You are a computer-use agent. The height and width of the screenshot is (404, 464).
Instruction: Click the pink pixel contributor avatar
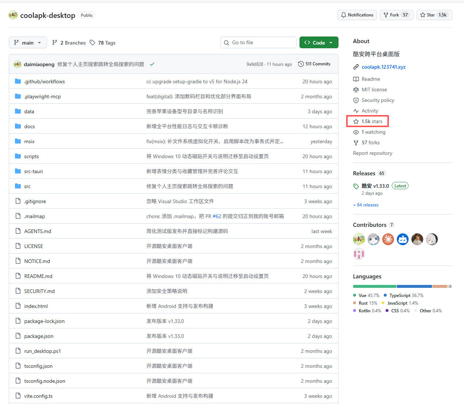click(x=359, y=254)
